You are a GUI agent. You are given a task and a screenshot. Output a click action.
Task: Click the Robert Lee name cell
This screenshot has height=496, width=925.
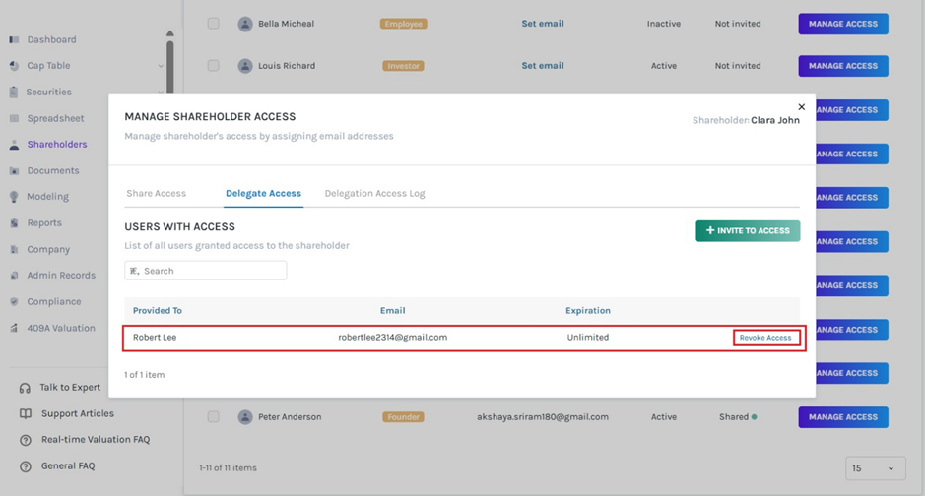coord(155,337)
